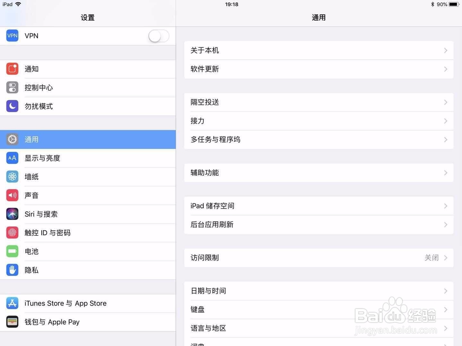Tap the red 通知 notifications icon
Viewport: 462px width, 346px height.
click(x=12, y=69)
